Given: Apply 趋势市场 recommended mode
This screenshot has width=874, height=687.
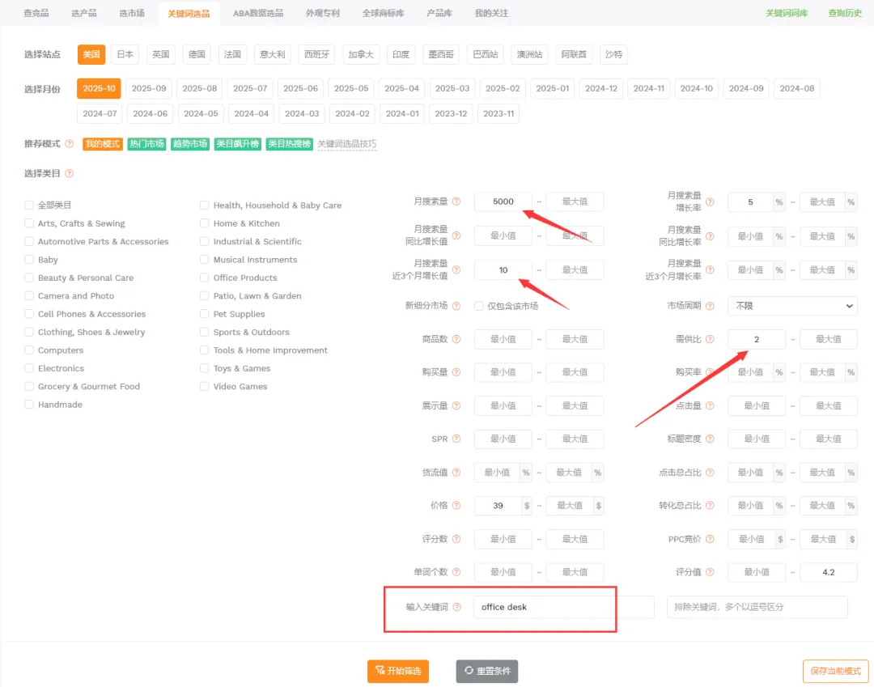Looking at the screenshot, I should pos(190,144).
